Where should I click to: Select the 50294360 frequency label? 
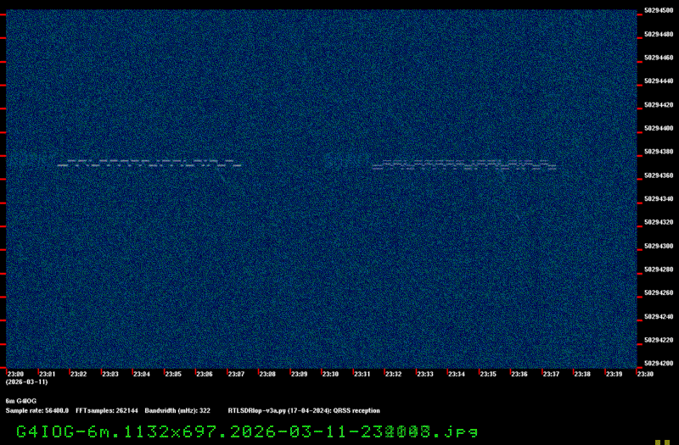point(659,175)
